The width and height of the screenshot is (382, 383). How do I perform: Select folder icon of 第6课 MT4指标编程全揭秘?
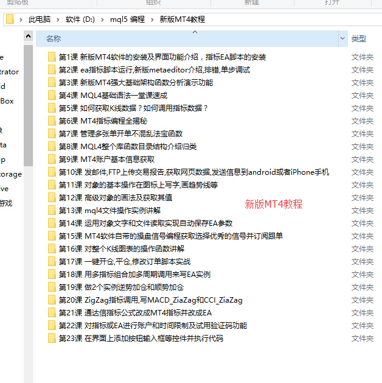pyautogui.click(x=52, y=121)
